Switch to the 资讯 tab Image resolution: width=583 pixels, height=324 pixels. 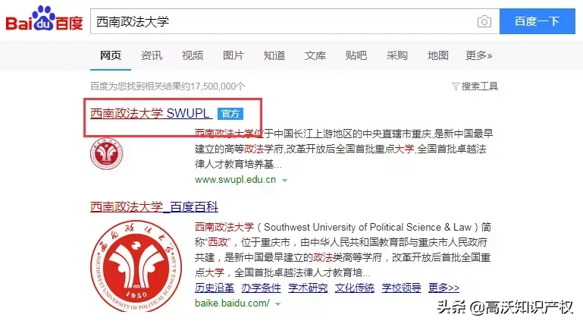pyautogui.click(x=152, y=55)
